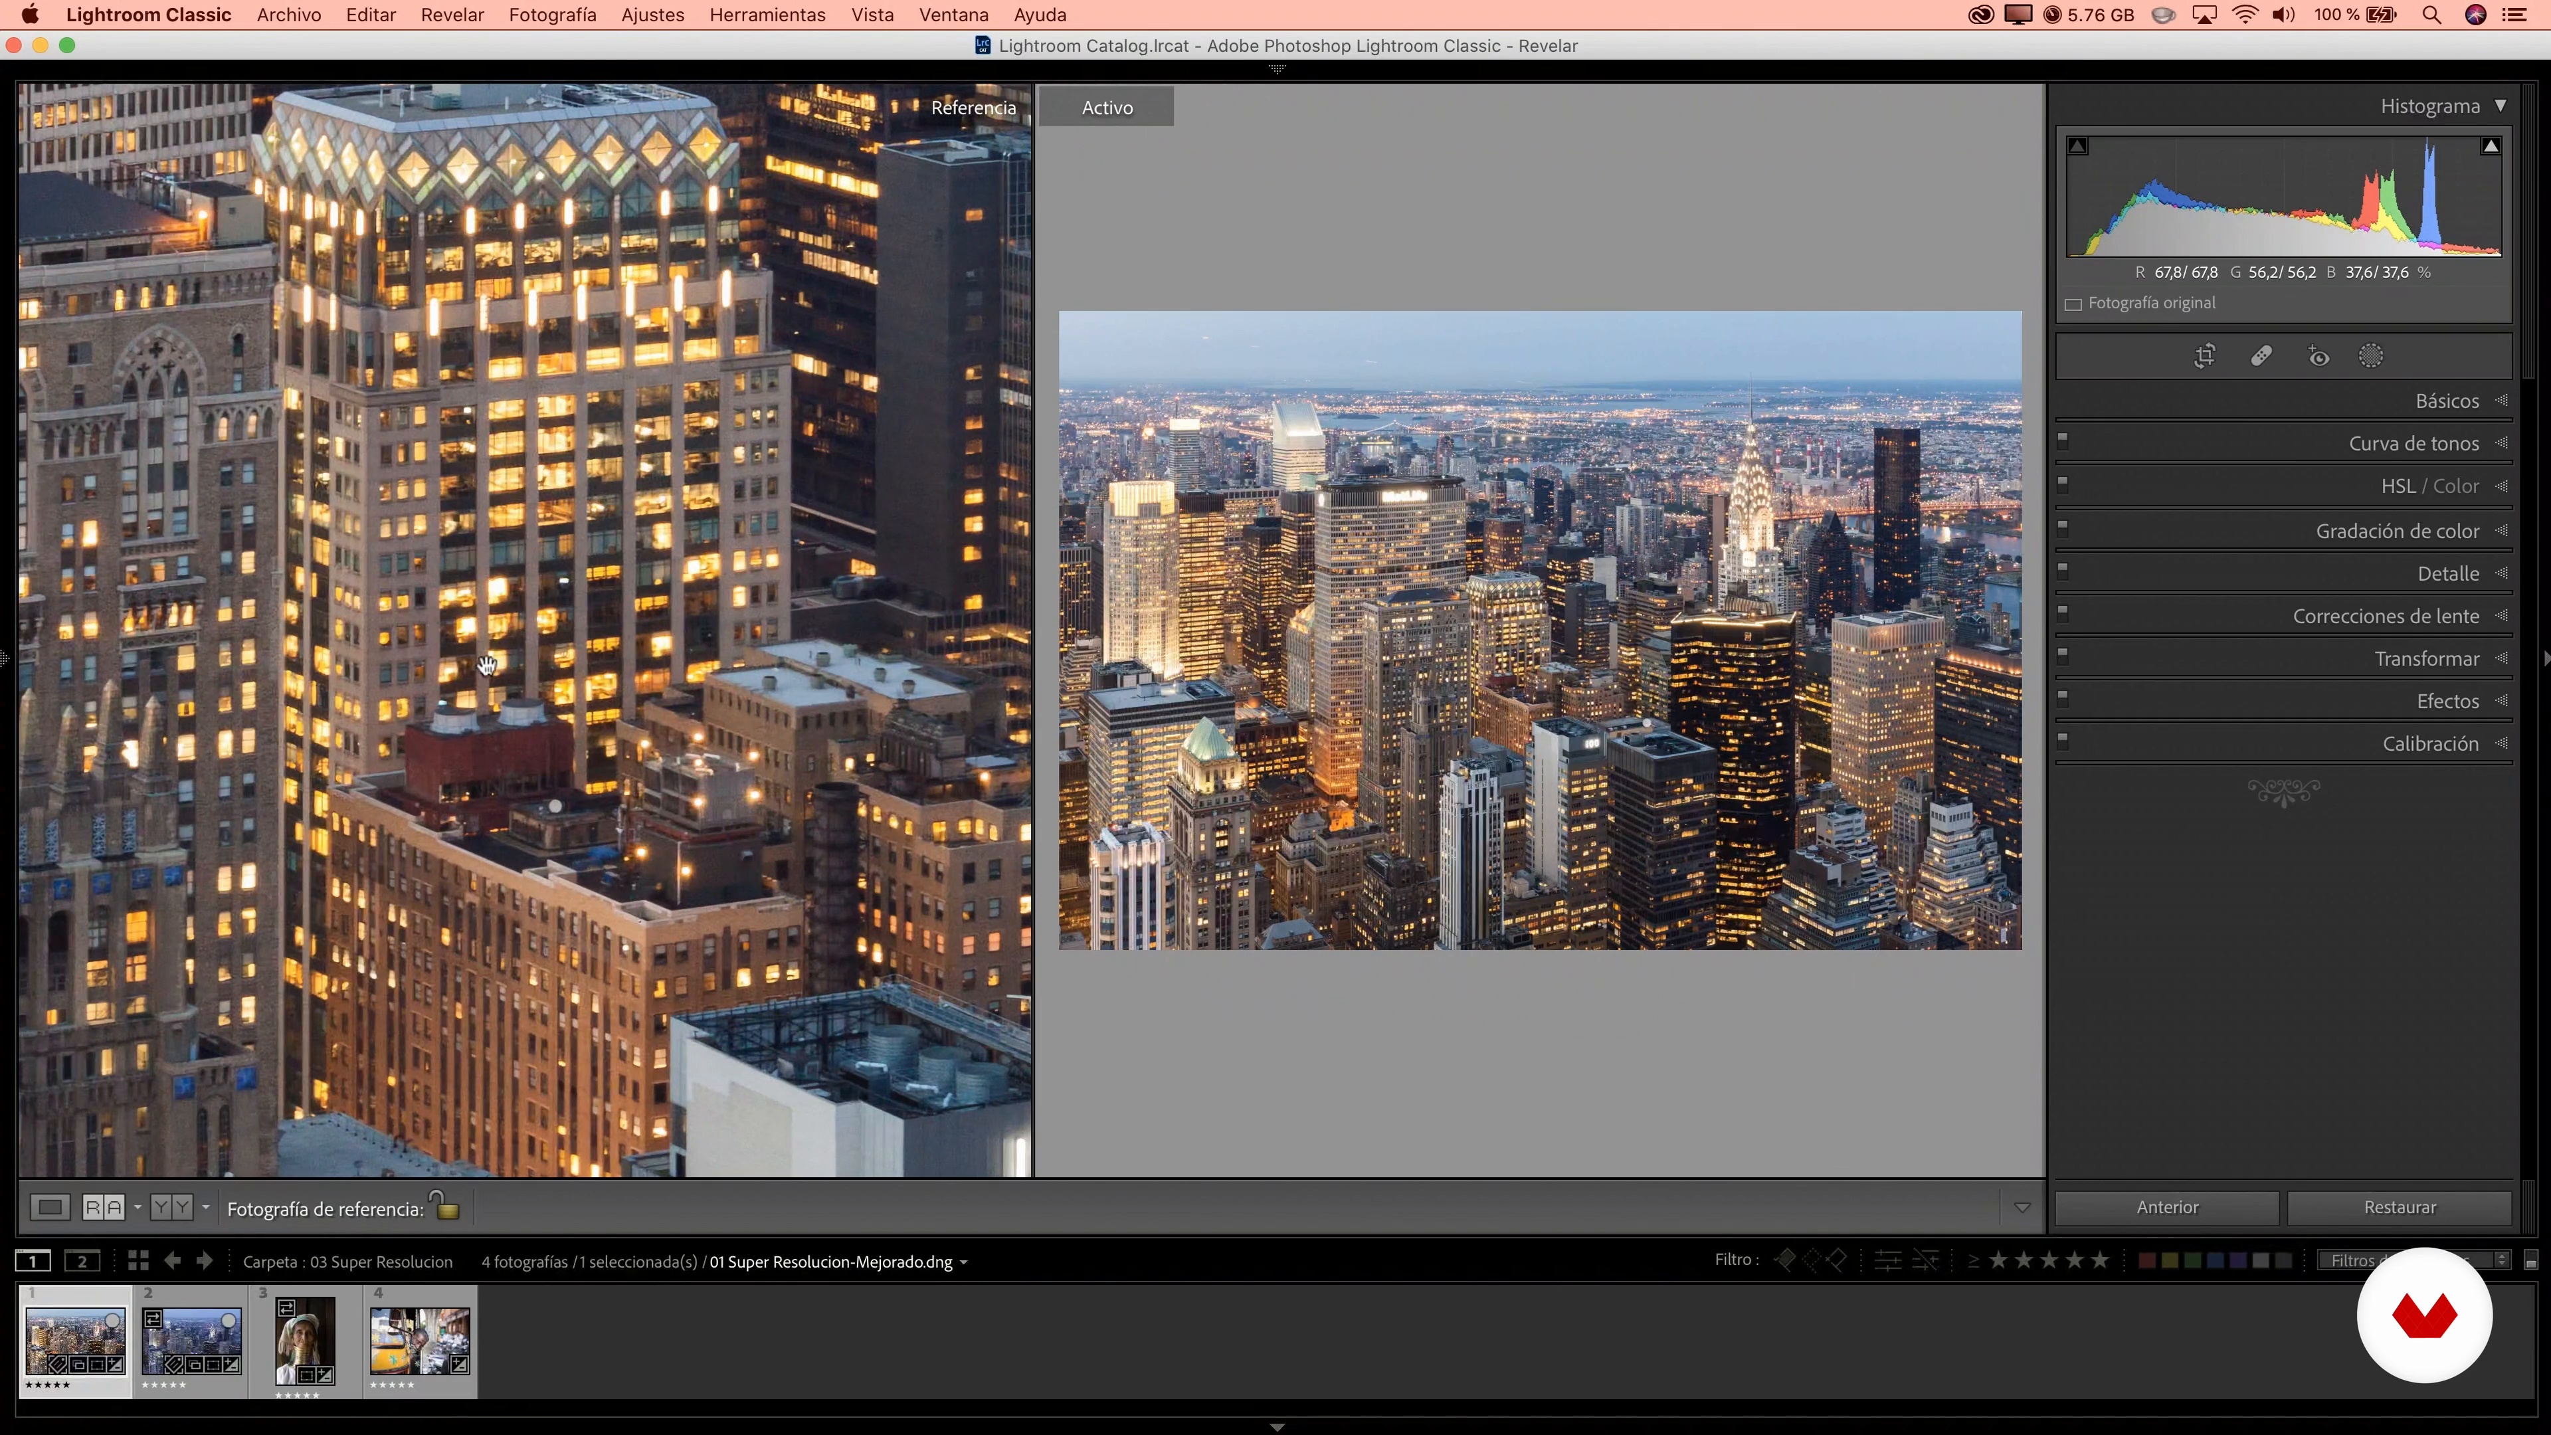This screenshot has height=1435, width=2551.
Task: Open the Wi-Fi status menu
Action: pos(2245,15)
